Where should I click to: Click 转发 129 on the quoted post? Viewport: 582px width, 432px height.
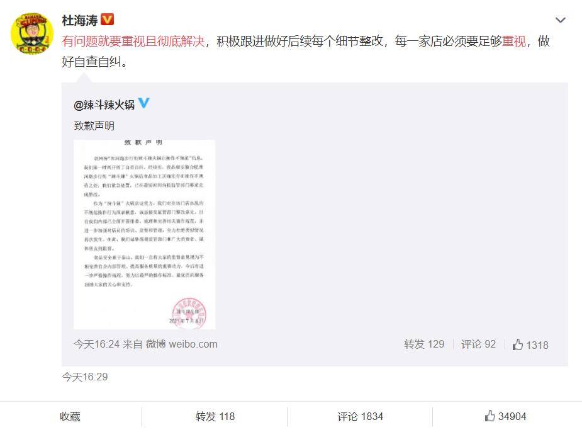[x=424, y=344]
